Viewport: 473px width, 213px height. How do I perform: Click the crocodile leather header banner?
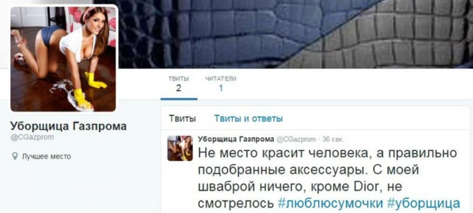[296, 34]
